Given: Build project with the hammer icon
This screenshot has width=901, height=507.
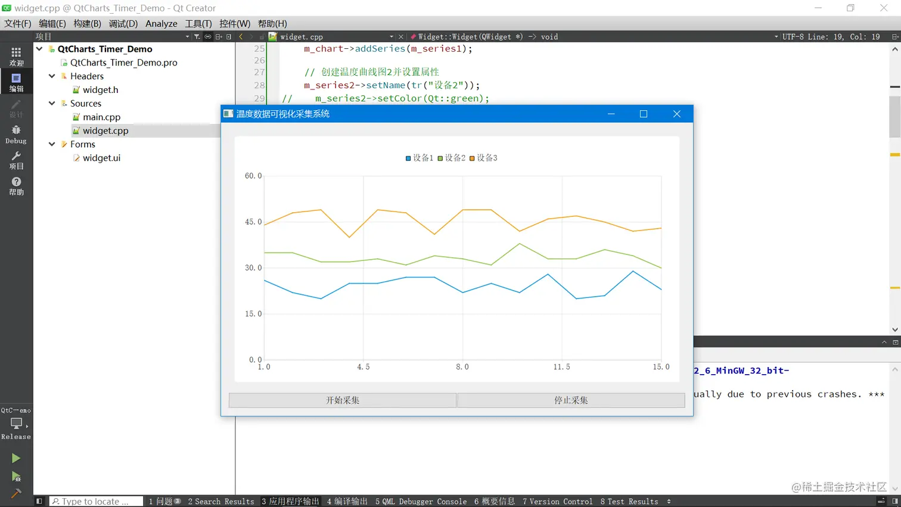Looking at the screenshot, I should click(x=16, y=493).
